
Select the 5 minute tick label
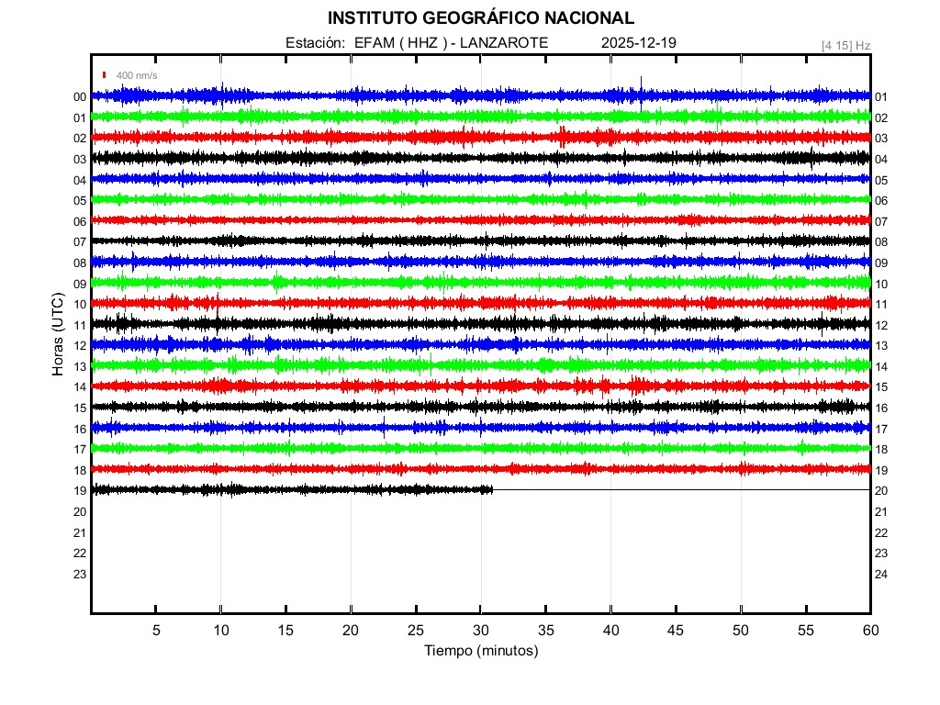pyautogui.click(x=156, y=631)
